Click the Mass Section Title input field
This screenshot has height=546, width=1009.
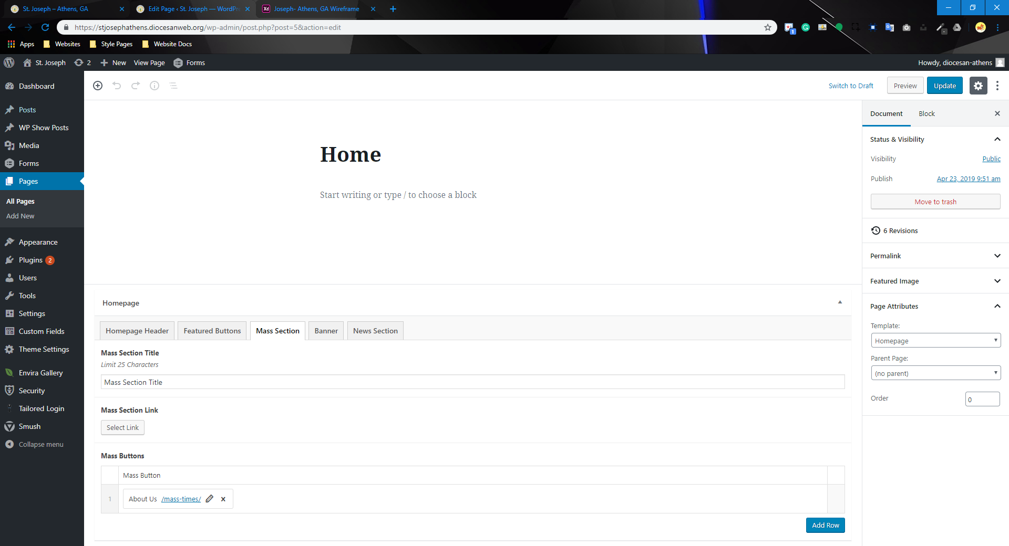click(472, 382)
